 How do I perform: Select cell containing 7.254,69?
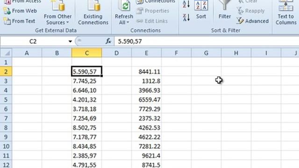pos(87,118)
